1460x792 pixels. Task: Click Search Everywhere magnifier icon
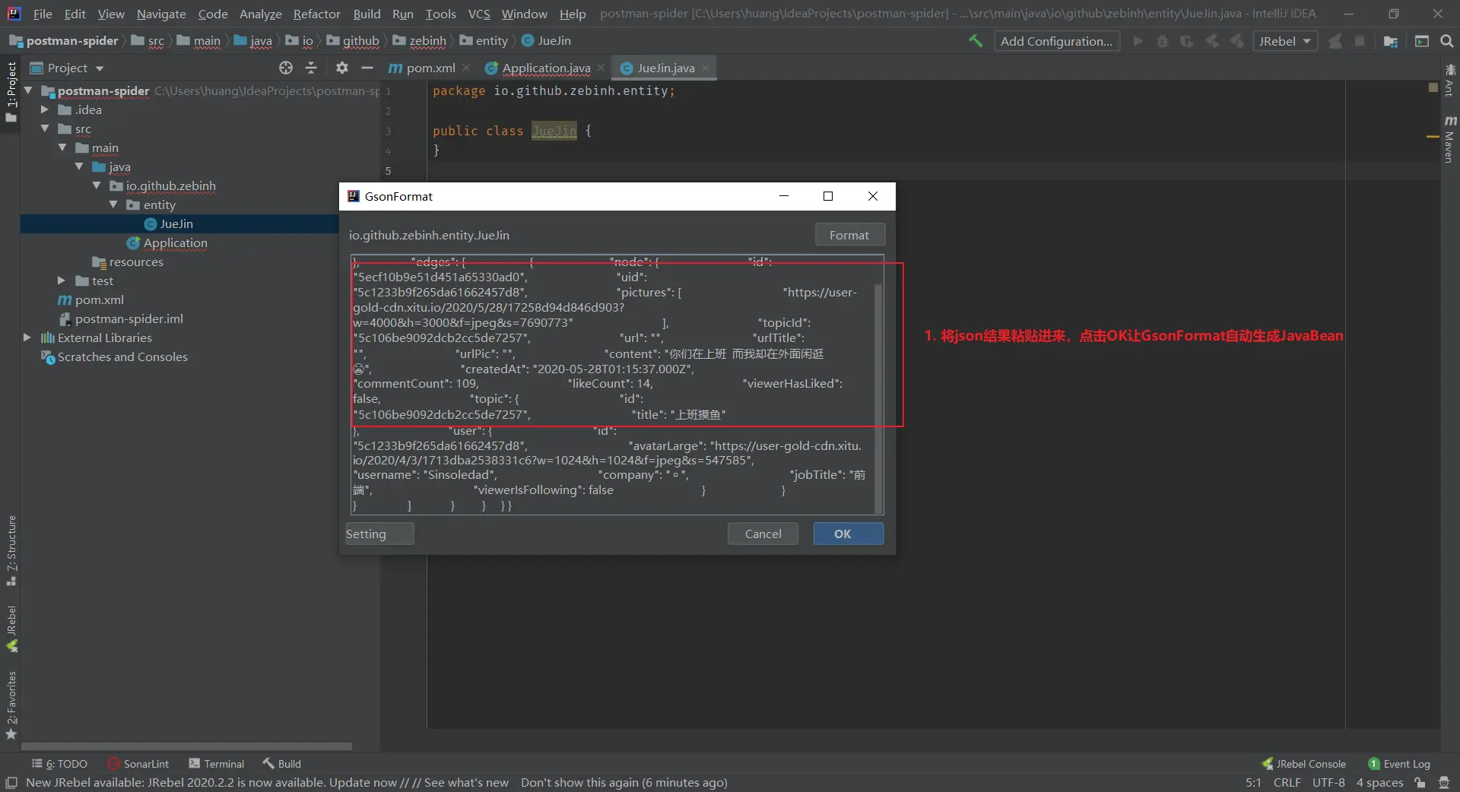pos(1447,41)
